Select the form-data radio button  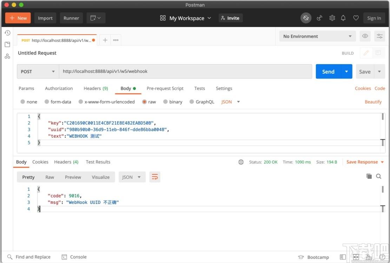pos(46,102)
